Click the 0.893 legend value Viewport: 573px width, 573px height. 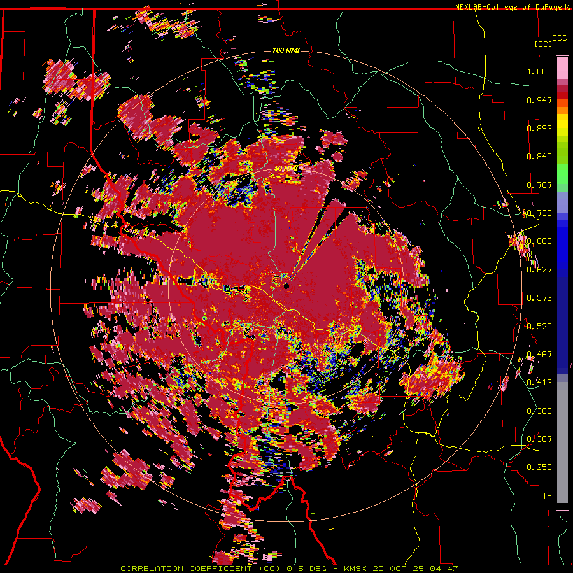539,128
